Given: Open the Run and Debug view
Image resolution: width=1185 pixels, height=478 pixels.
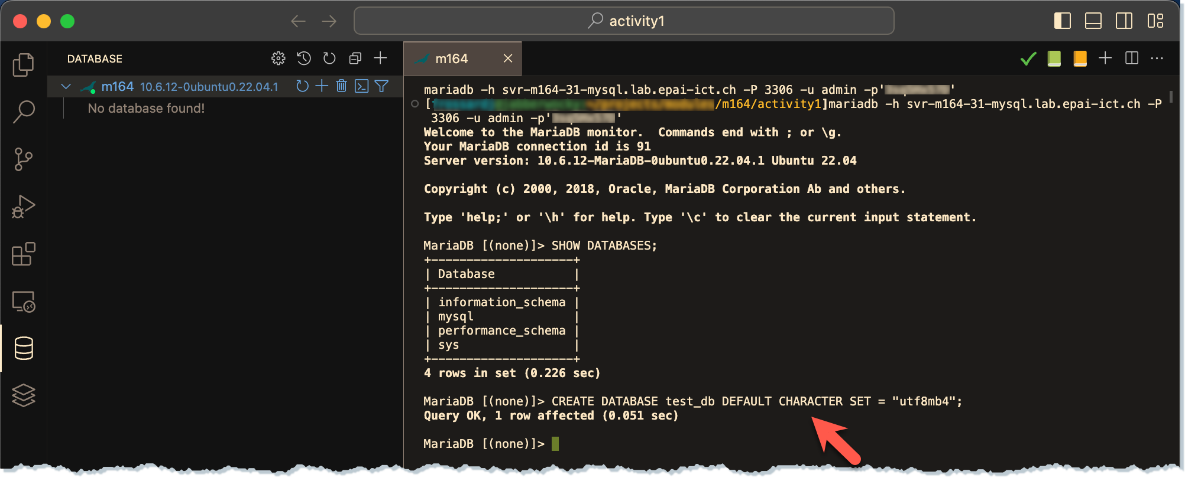Looking at the screenshot, I should click(24, 207).
